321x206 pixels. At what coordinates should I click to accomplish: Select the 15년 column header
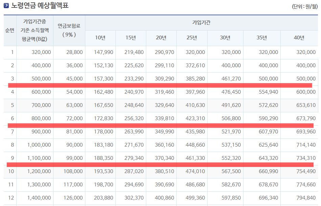coord(130,38)
